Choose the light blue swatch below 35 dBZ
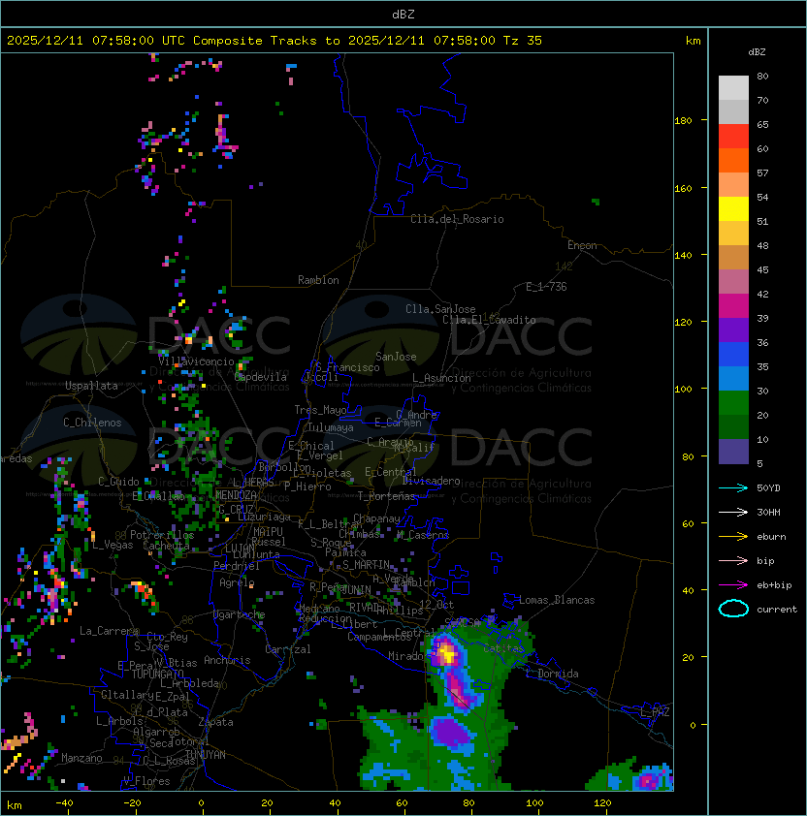 [733, 378]
